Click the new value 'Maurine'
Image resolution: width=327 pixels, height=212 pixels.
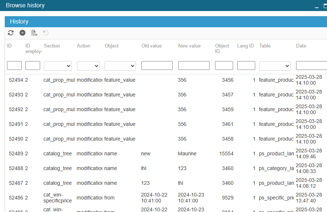click(x=187, y=153)
